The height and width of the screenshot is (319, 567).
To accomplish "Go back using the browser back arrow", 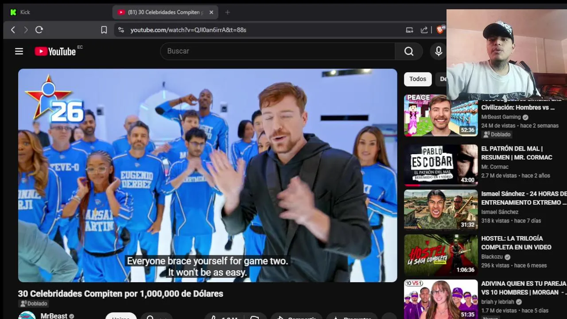I will (13, 30).
